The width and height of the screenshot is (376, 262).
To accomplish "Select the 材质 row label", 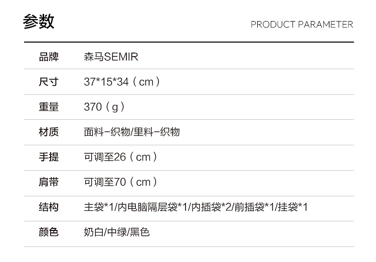I will (49, 132).
